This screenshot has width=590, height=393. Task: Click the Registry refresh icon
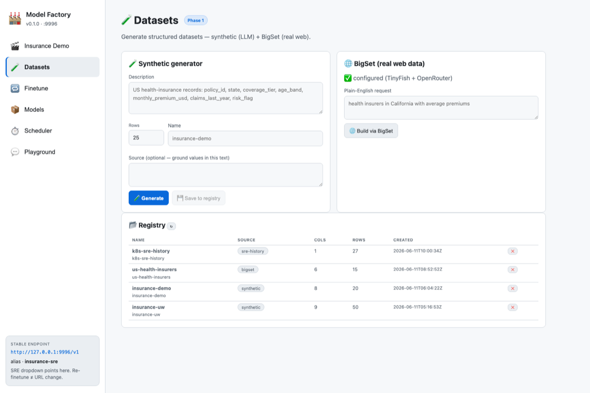(x=171, y=226)
